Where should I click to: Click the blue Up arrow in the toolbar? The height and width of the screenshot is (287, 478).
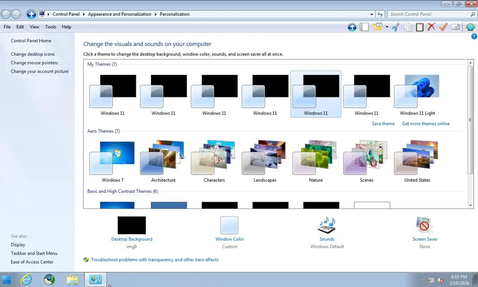(x=352, y=27)
